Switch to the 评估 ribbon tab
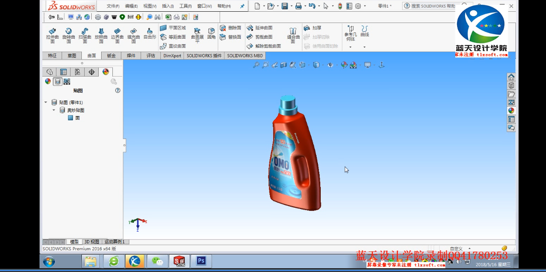 (x=151, y=55)
